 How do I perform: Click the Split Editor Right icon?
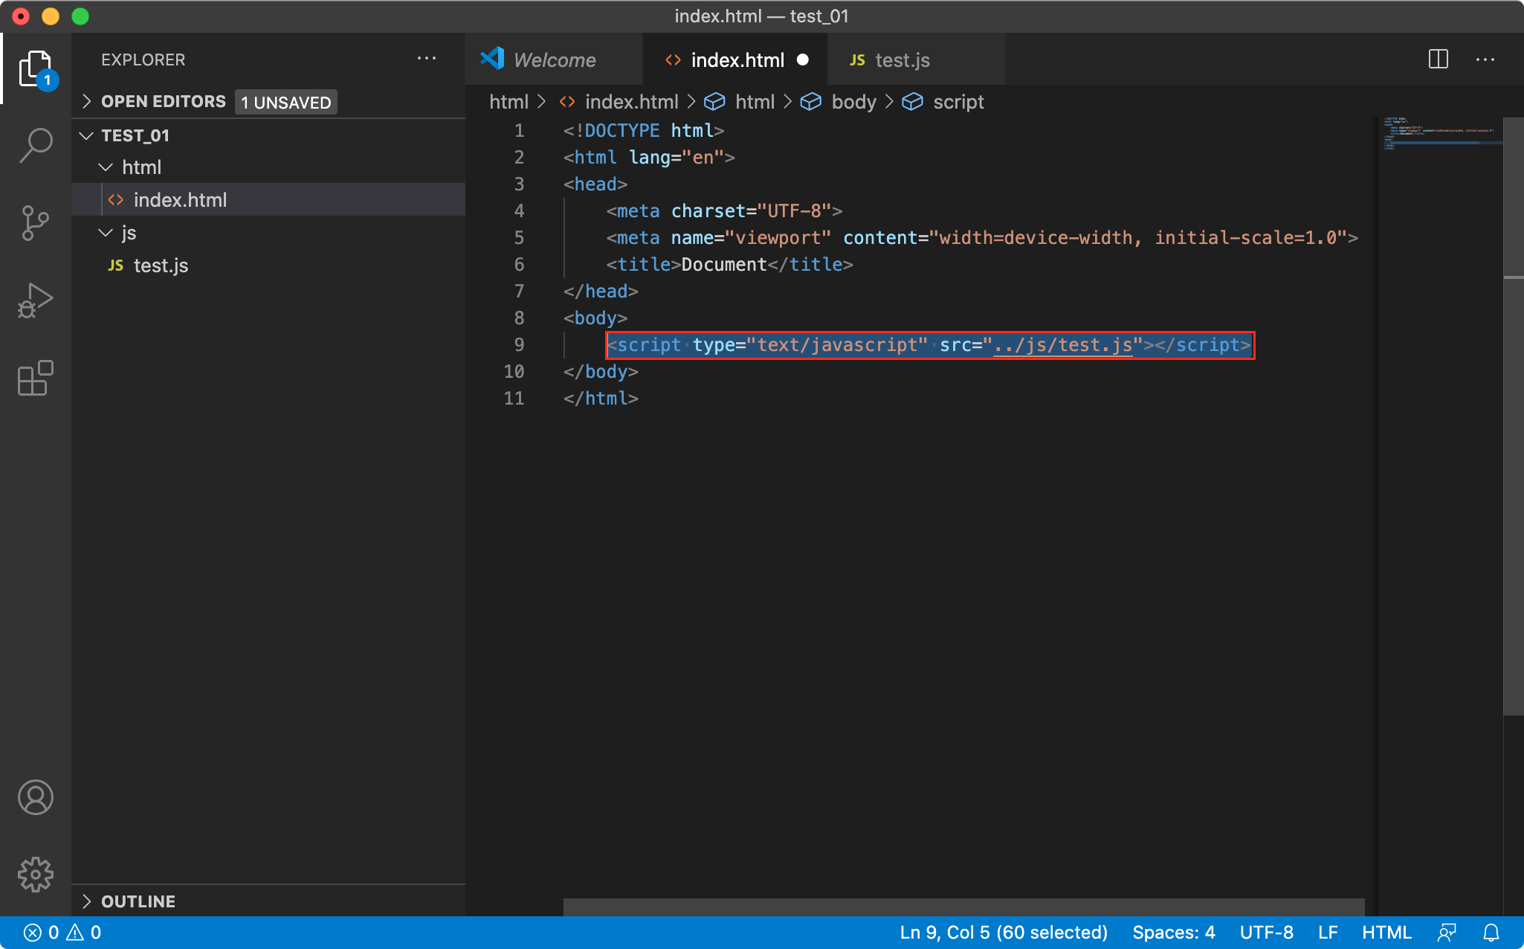[1438, 59]
